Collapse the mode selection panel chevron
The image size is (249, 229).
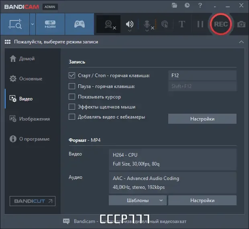pos(241,42)
